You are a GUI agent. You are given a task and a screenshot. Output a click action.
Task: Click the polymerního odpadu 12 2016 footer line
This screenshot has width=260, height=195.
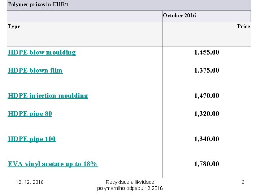point(130,188)
